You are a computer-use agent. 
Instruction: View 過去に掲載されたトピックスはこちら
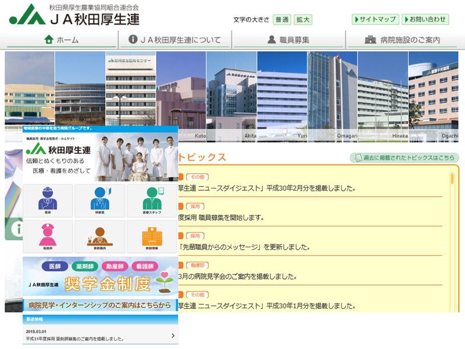point(404,158)
